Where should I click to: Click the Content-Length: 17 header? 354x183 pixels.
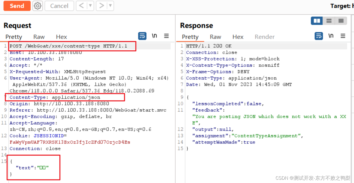coord(37,59)
